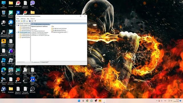Open the Файл menu
Image resolution: width=183 pixels, height=103 pixels.
18,19
